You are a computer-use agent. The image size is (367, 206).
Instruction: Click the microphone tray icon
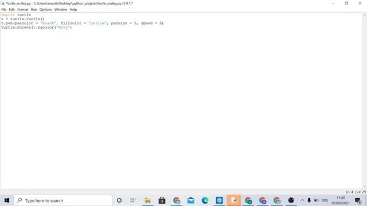point(309,200)
